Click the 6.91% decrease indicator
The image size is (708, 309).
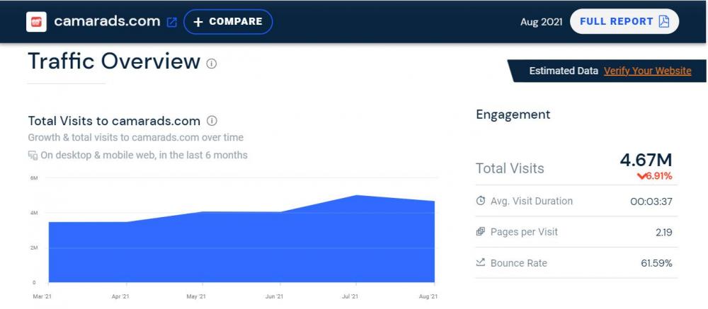click(654, 176)
